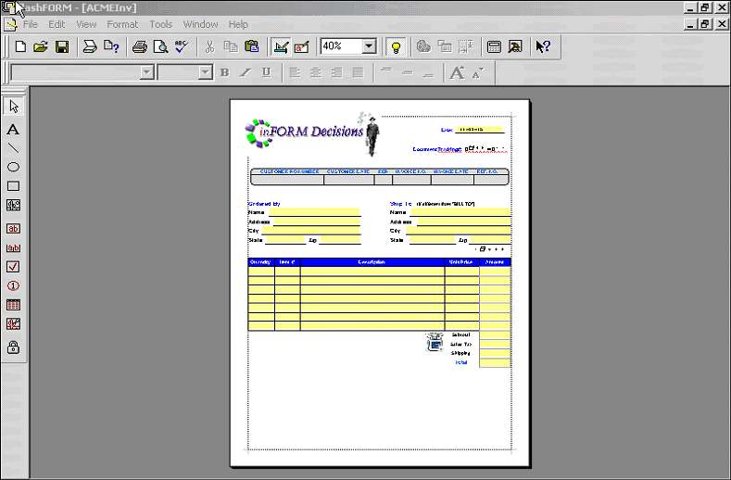This screenshot has width=731, height=480.
Task: Open the 40% zoom dropdown
Action: (x=369, y=46)
